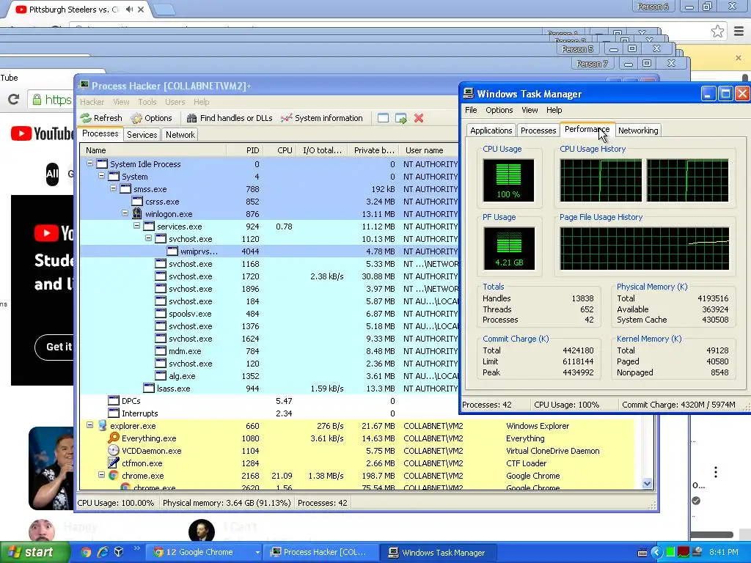Open the YouTube video thumbnail at page left
751x563 pixels.
(x=51, y=468)
